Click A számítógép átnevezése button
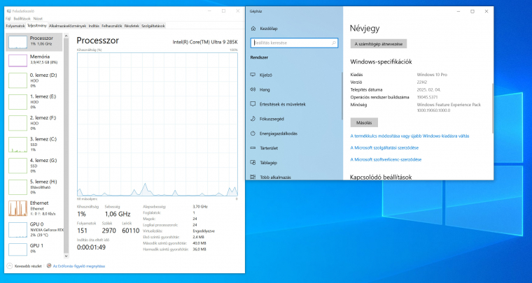The image size is (532, 283). pyautogui.click(x=379, y=44)
